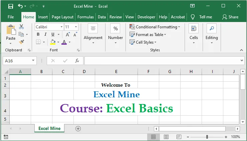This screenshot has width=247, height=141.
Task: Click the Undo arrow icon
Action: [20, 6]
